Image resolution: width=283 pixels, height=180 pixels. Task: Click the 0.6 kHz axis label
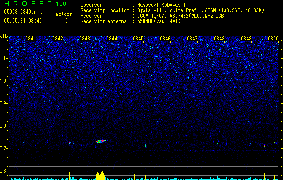pyautogui.click(x=4, y=171)
